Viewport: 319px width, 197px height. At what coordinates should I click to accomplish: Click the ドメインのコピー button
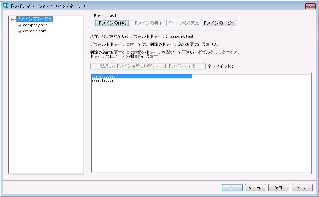click(x=219, y=23)
